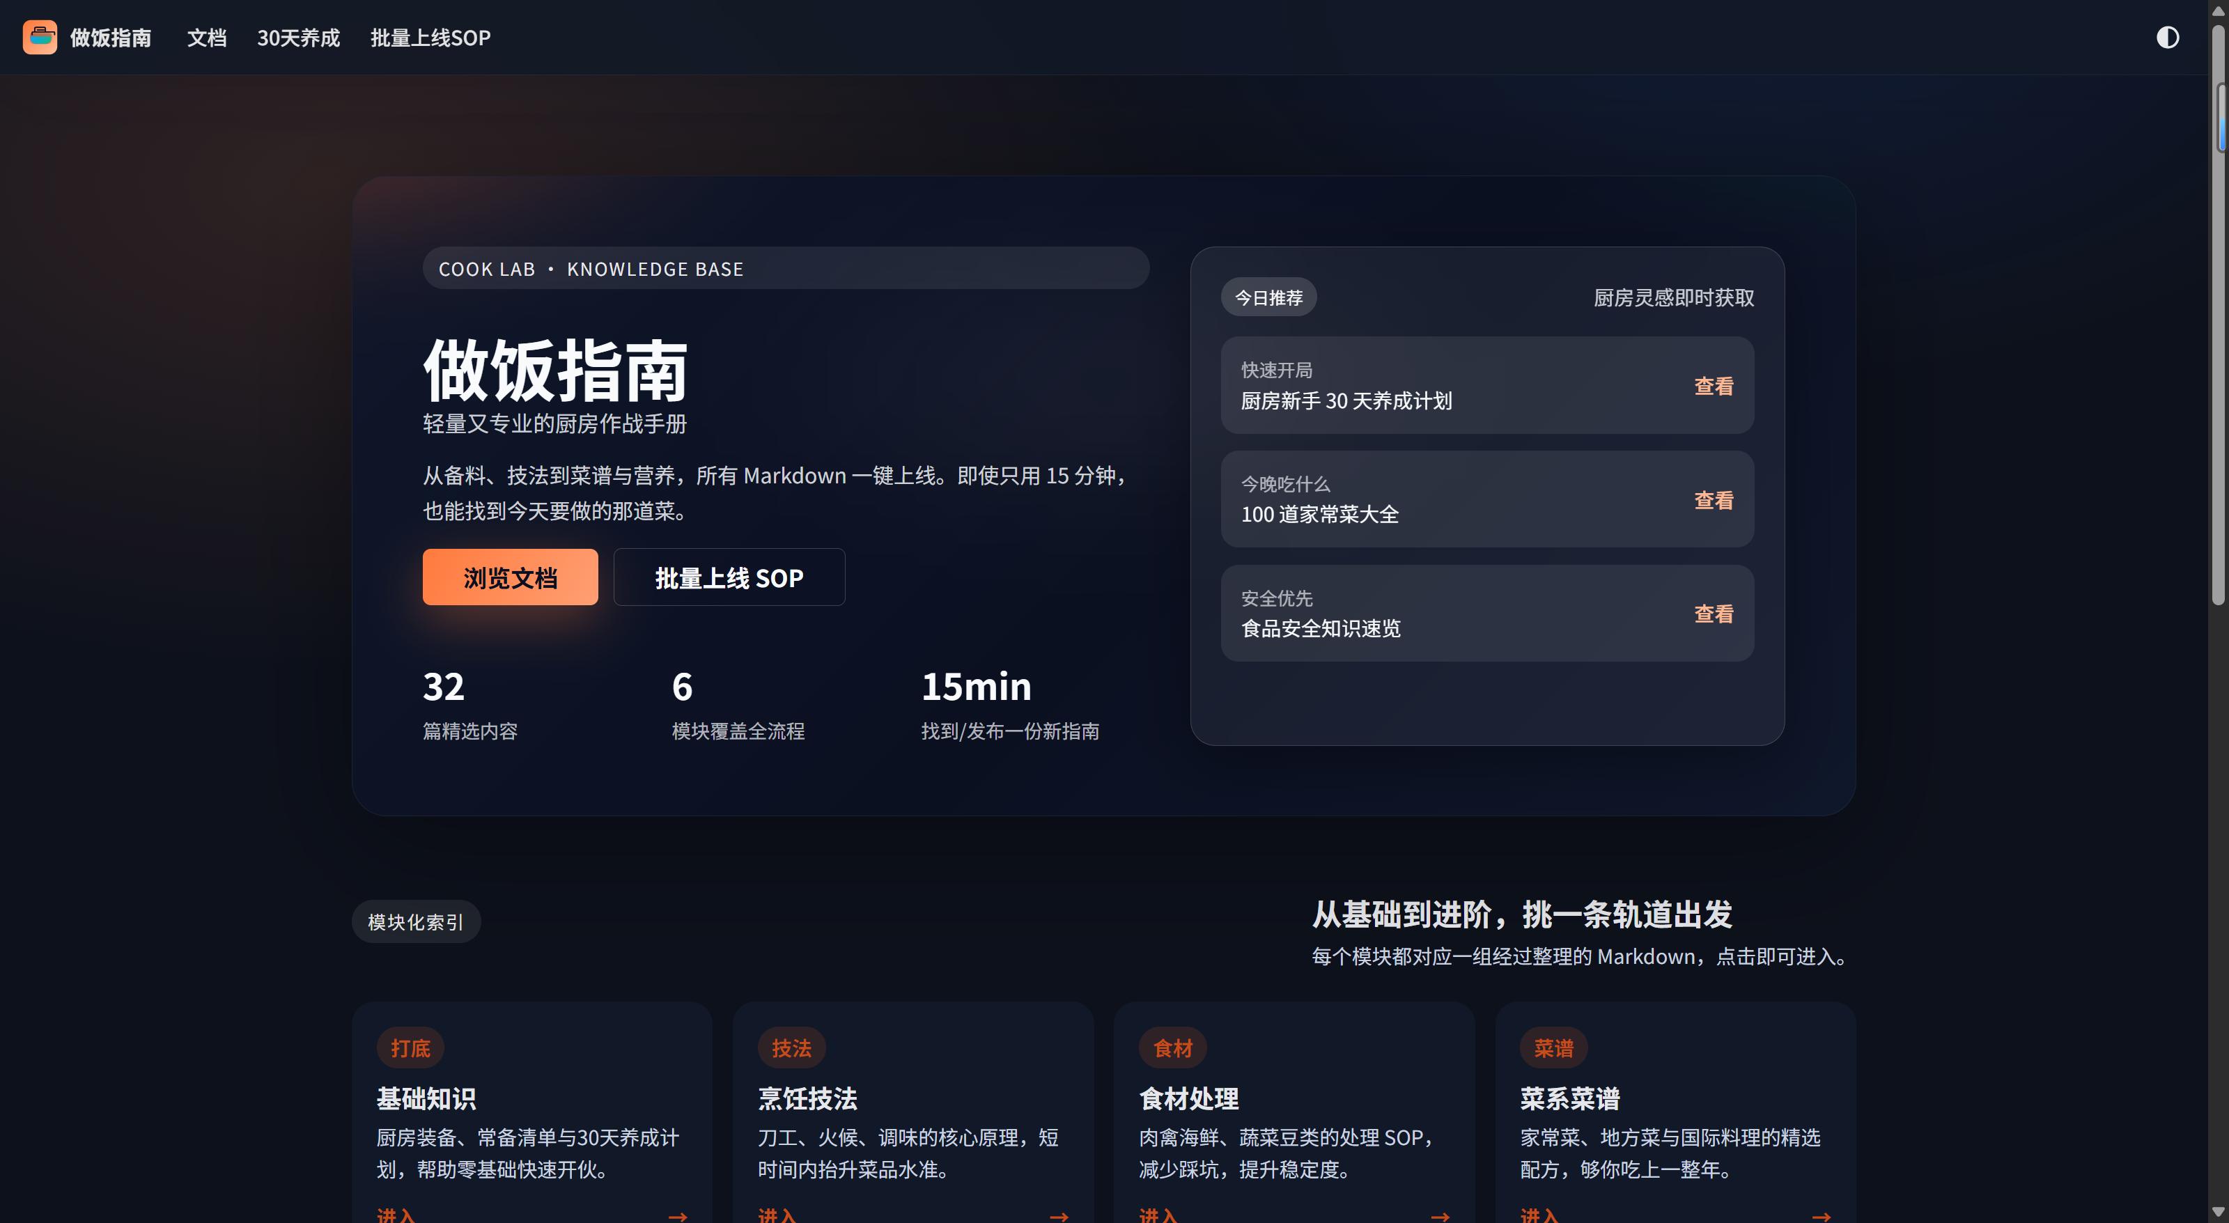2229x1223 pixels.
Task: Go to 30天养成 in the navbar
Action: tap(299, 37)
